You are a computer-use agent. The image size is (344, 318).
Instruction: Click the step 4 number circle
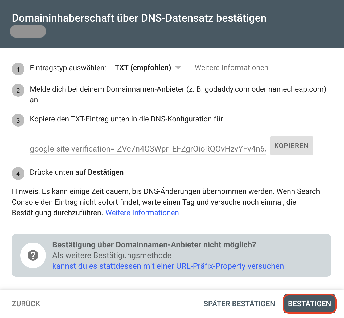click(x=18, y=174)
